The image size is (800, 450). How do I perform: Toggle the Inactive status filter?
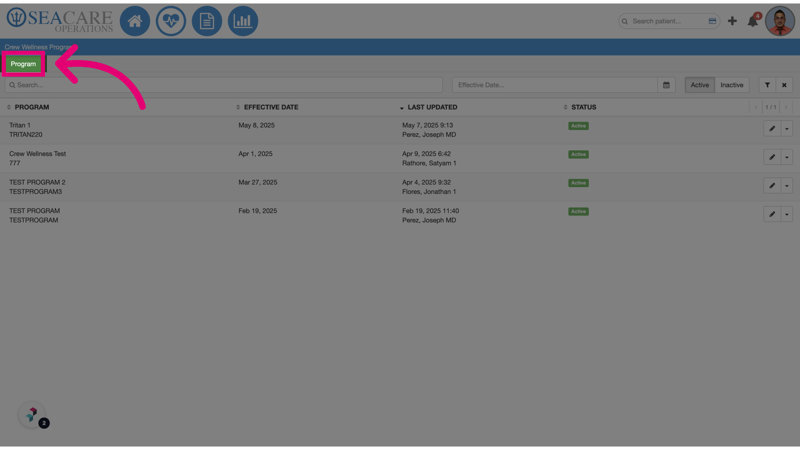point(732,85)
